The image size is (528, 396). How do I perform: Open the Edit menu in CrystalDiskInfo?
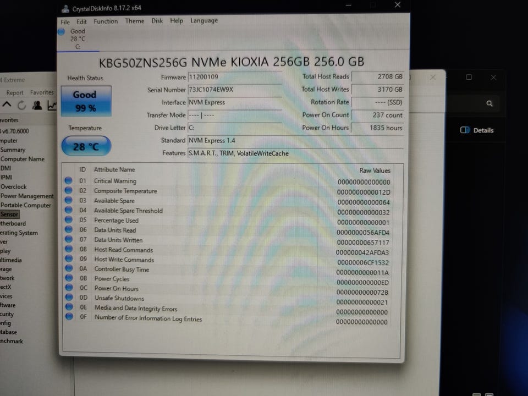[81, 22]
